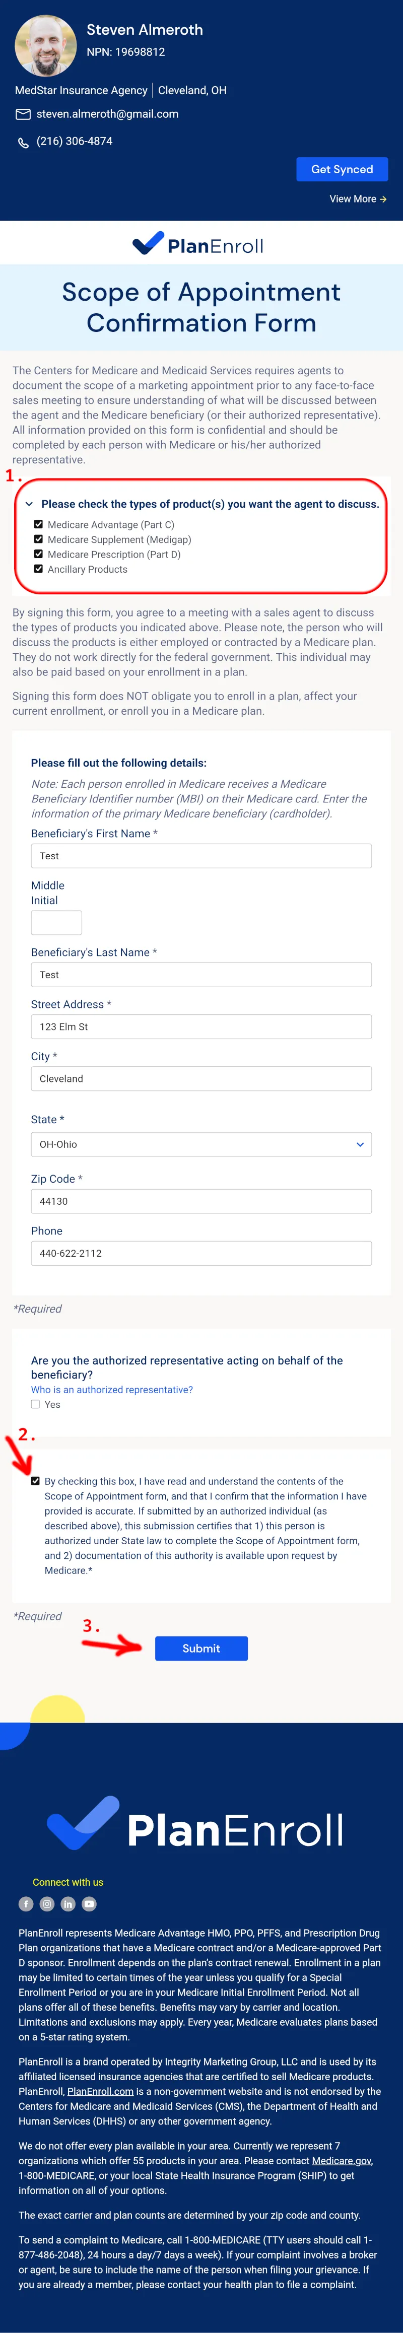Uncheck Medicare Advantage (Part C) checkbox
Viewport: 403px width, 2333px height.
pyautogui.click(x=38, y=524)
